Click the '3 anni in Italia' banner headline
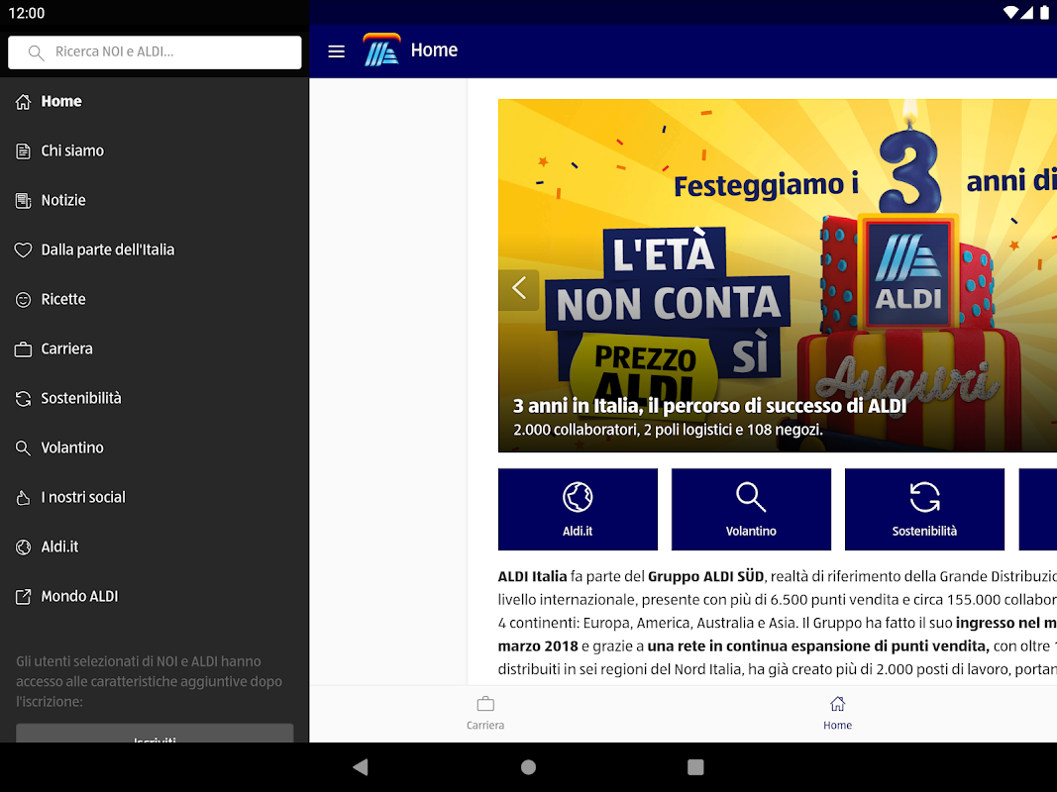 coord(710,406)
